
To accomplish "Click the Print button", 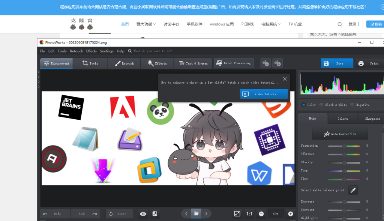I will 369,63.
